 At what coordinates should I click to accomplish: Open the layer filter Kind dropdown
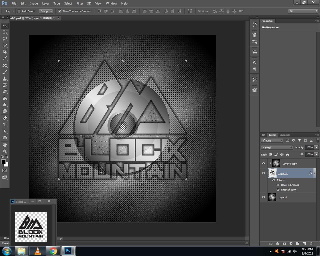272,140
